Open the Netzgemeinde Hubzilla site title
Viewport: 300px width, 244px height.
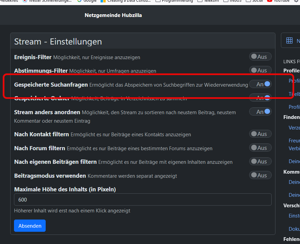click(113, 15)
